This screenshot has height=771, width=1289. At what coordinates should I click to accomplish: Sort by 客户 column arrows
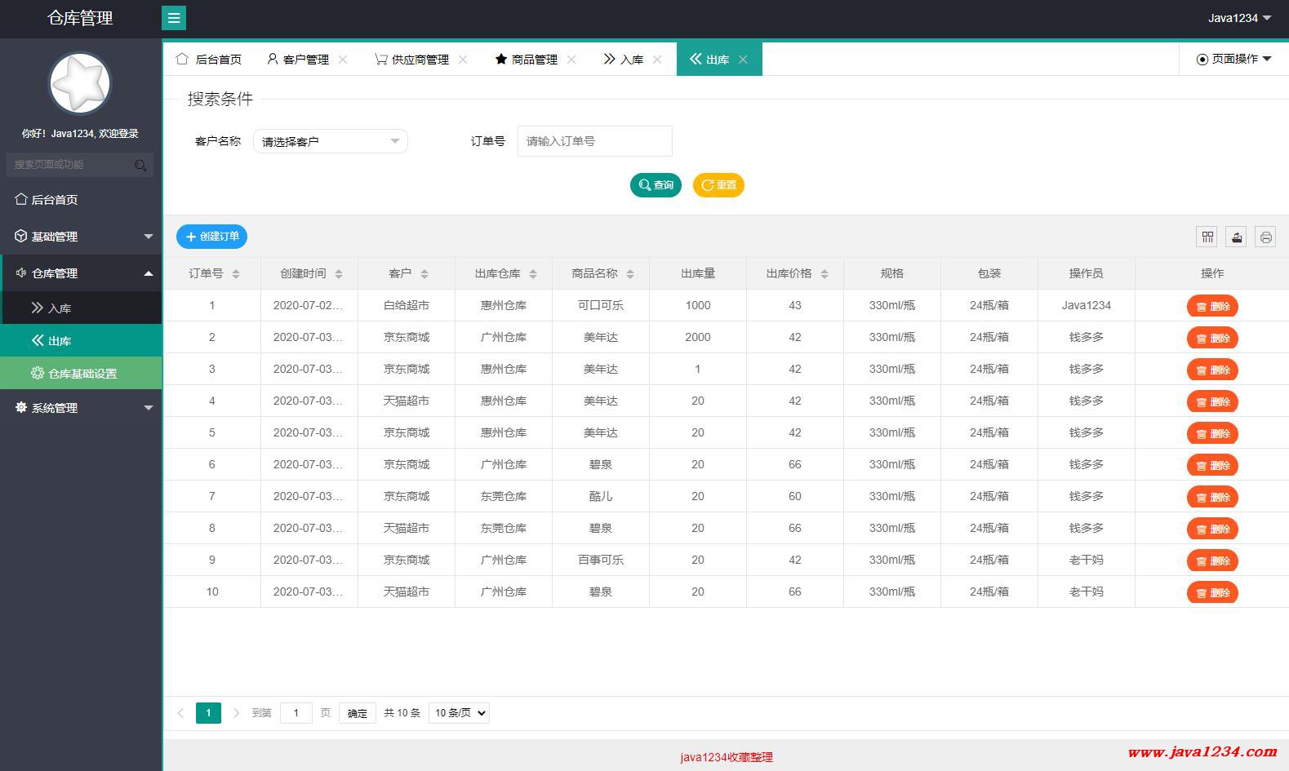(x=424, y=274)
